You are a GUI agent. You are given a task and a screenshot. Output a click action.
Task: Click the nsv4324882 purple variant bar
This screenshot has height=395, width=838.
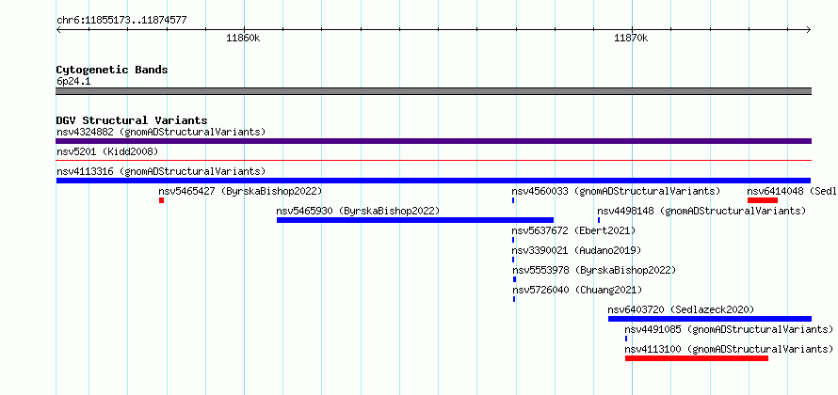[433, 141]
